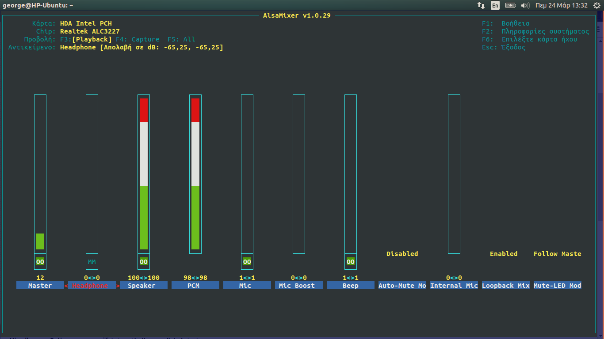Click the Internal Mic volume bar

[x=454, y=174]
